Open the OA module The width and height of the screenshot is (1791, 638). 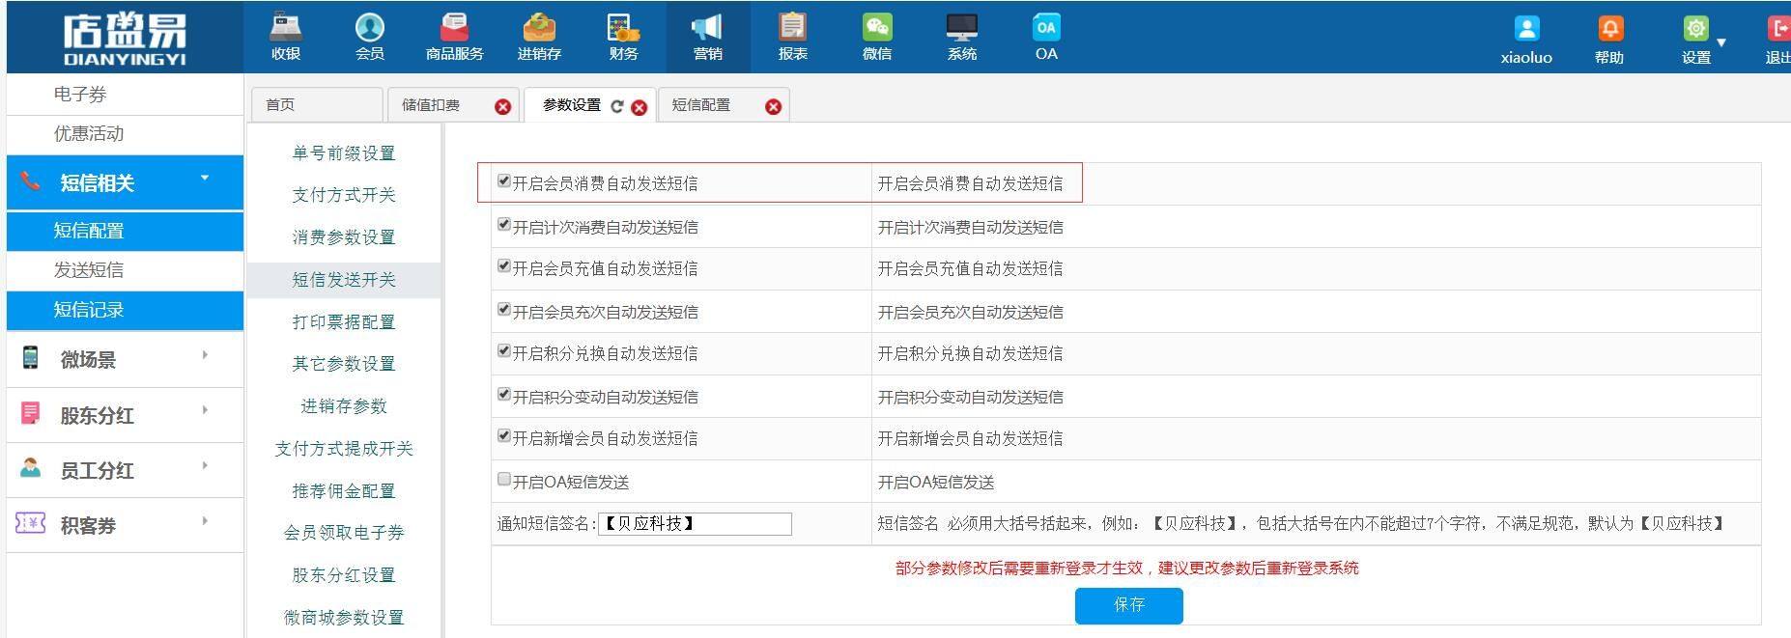pos(1046,37)
